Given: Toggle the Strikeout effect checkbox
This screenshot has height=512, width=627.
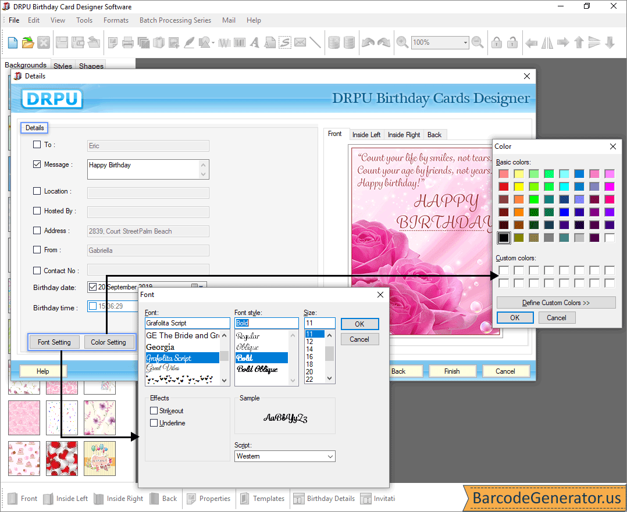Looking at the screenshot, I should (154, 410).
